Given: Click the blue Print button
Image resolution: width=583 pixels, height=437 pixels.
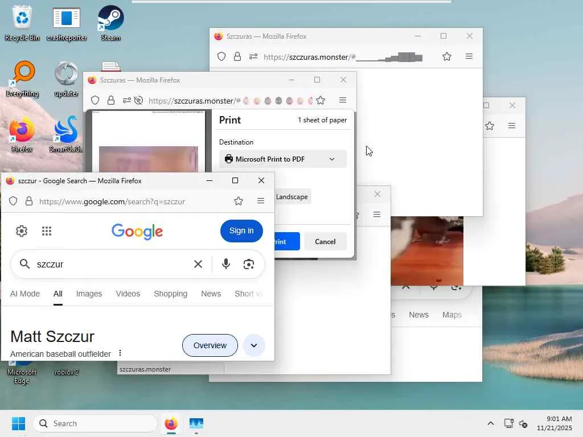Looking at the screenshot, I should coord(287,241).
